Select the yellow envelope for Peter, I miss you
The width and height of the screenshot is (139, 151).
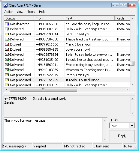7,75
